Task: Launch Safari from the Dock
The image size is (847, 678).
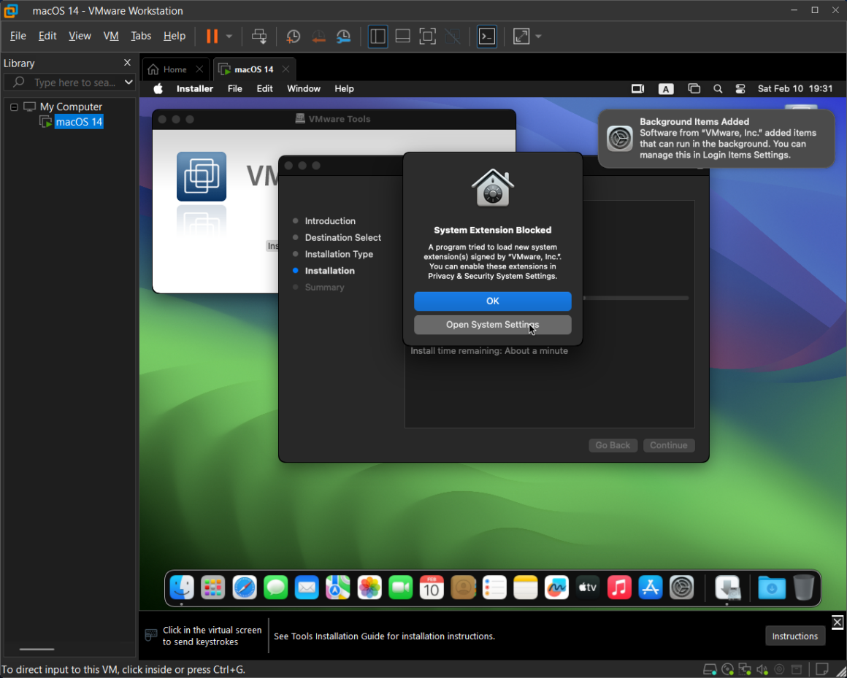Action: click(x=244, y=588)
